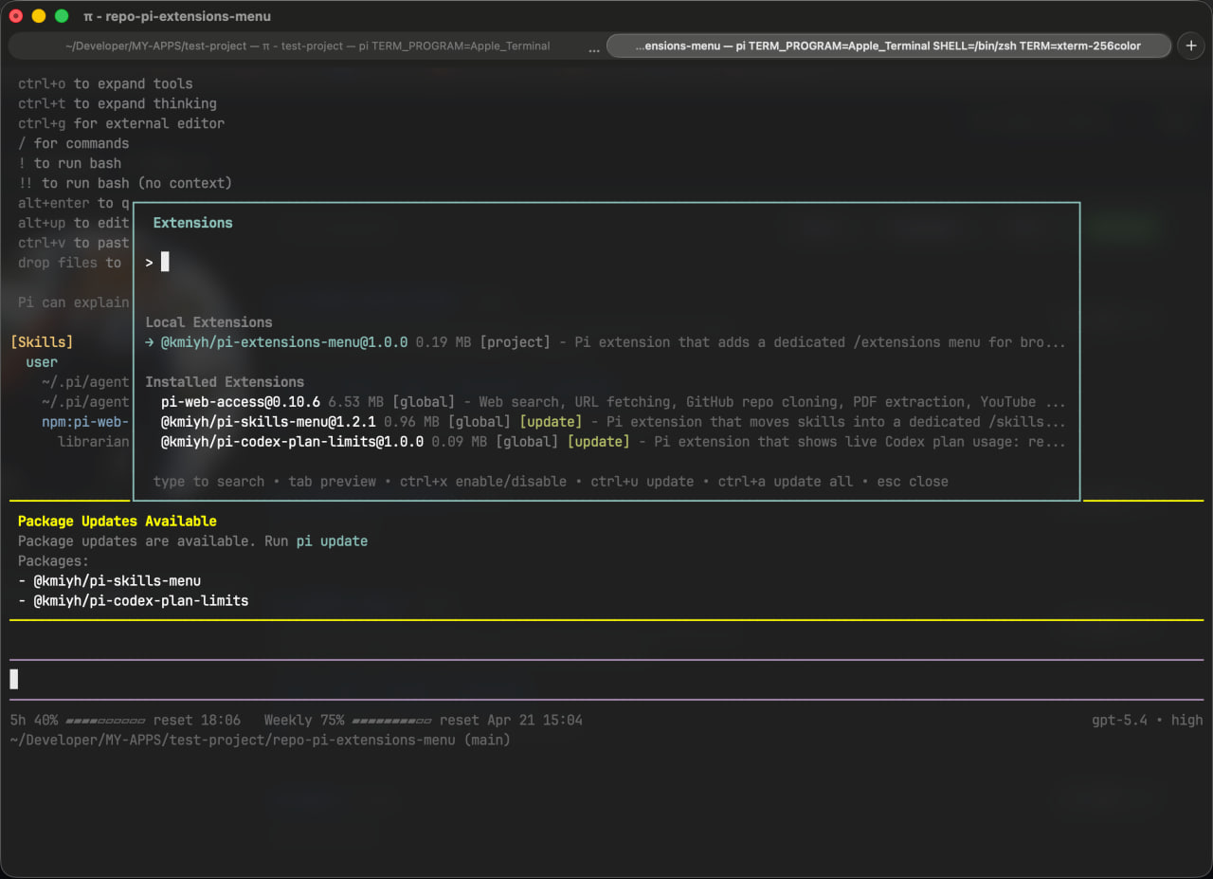The width and height of the screenshot is (1213, 879).
Task: Click the [Skills] section label
Action: (x=42, y=342)
